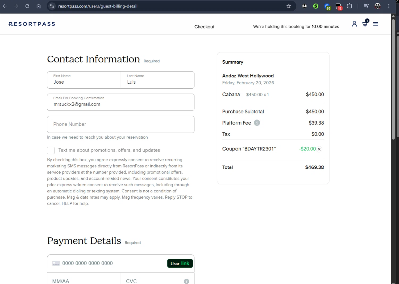Viewport: 399px width, 284px height.
Task: Click the Last Name field
Action: coord(157,80)
